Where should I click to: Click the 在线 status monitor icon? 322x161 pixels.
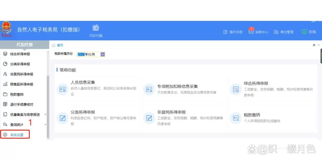coord(304,32)
